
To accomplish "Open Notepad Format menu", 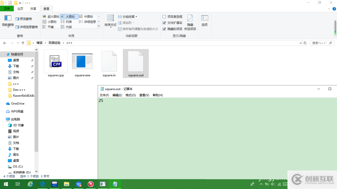I will (x=131, y=95).
